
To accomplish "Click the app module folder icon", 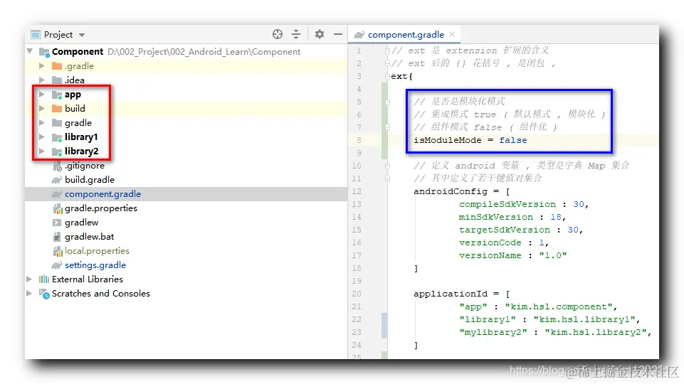I will point(57,95).
